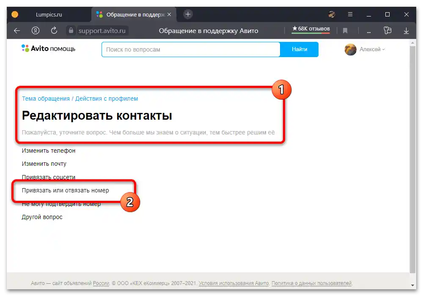This screenshot has width=423, height=296.
Task: Maximize the browser window
Action: click(387, 14)
